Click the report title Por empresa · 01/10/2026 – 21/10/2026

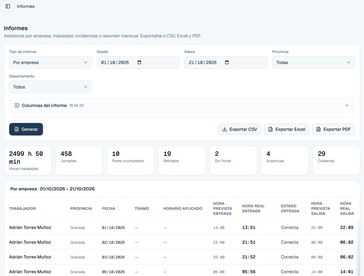pyautogui.click(x=53, y=189)
